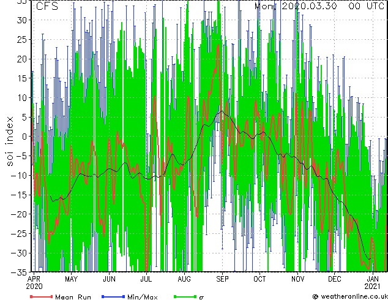The image size is (388, 300).
Task: Click the OCT month axis label
Action: [259, 279]
